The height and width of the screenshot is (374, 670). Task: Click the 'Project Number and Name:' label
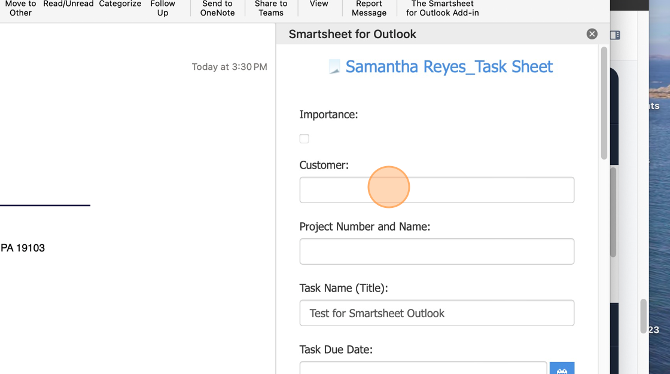365,226
